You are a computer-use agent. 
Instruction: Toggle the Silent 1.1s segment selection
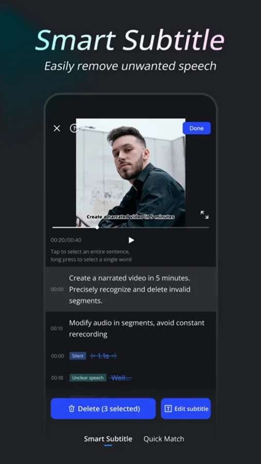coord(103,356)
